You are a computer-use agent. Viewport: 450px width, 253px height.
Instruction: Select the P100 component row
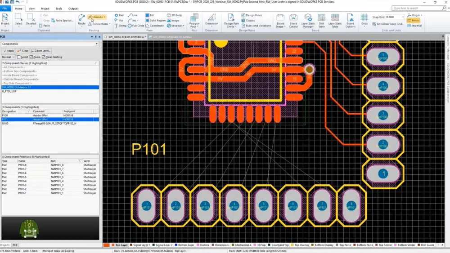(x=50, y=115)
